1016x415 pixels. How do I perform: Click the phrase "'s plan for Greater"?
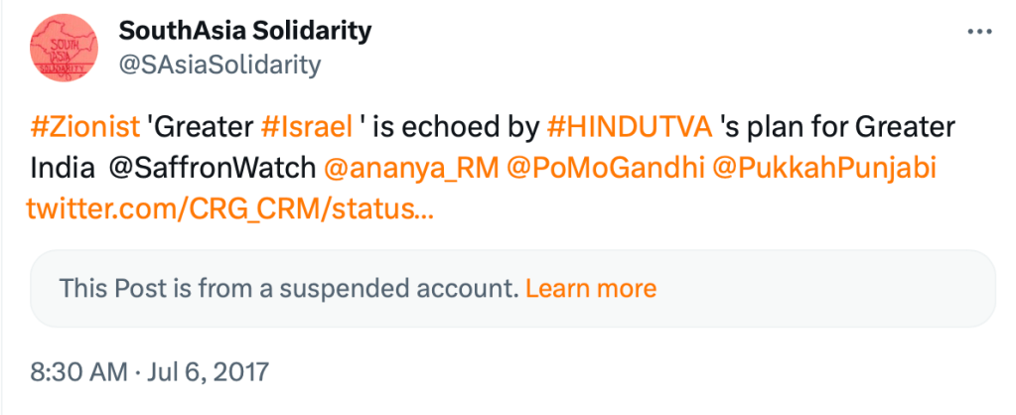tap(836, 127)
